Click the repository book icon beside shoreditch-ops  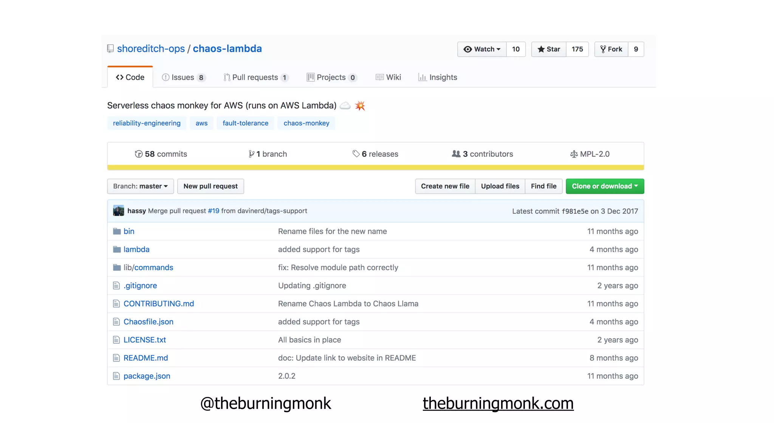(x=110, y=49)
